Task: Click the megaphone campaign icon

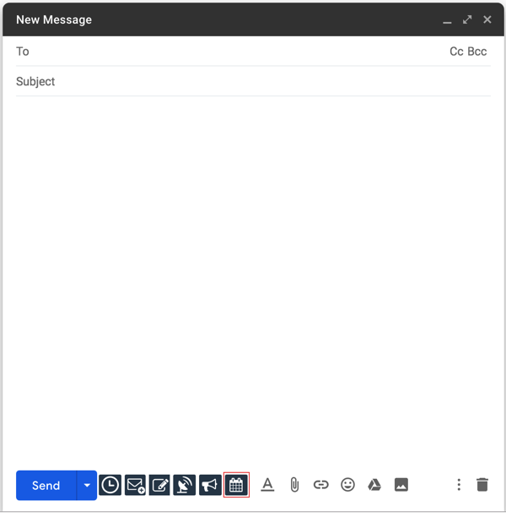Action: pyautogui.click(x=210, y=485)
